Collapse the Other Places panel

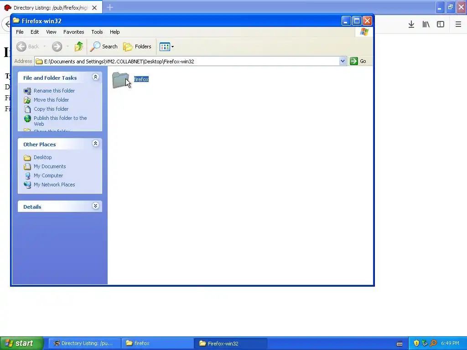pos(95,144)
